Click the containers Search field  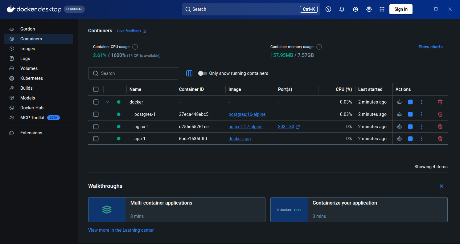[133, 73]
